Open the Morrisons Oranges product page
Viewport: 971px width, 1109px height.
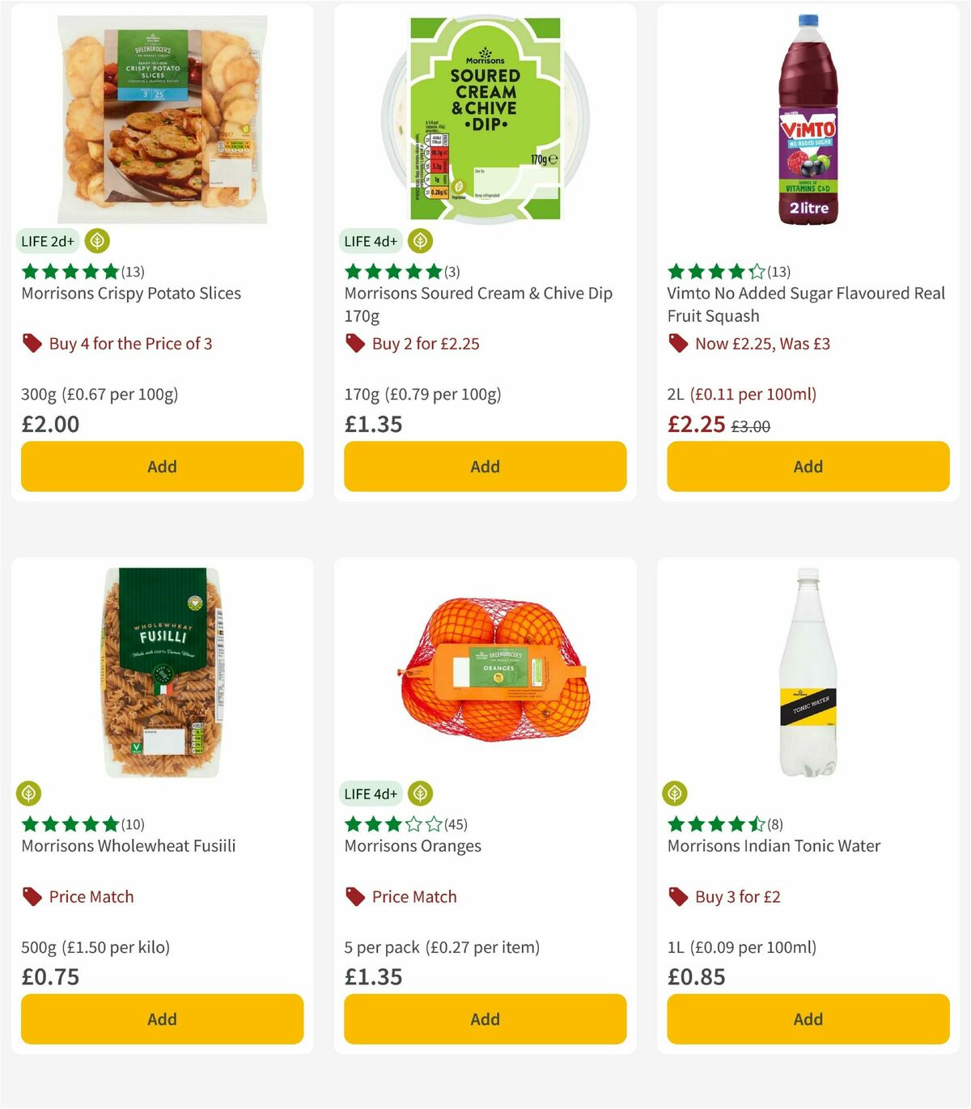(413, 845)
